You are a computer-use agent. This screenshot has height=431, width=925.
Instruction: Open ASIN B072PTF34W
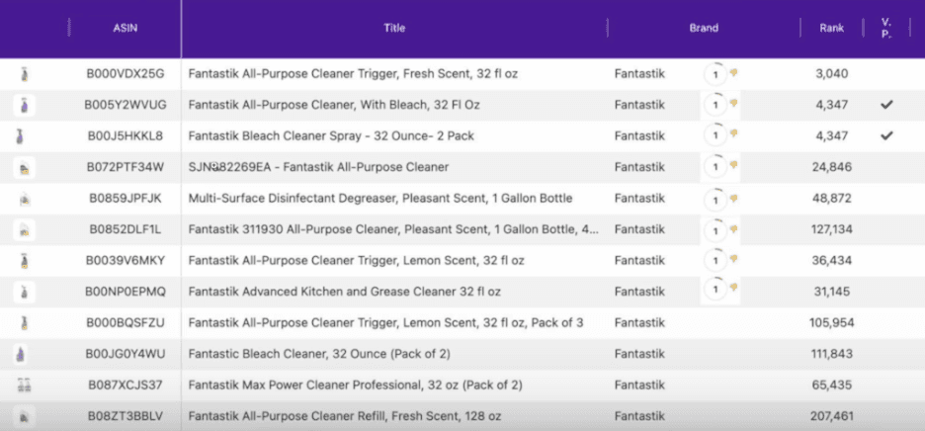coord(125,167)
